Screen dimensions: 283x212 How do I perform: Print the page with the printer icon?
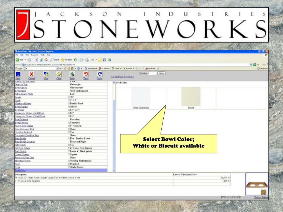click(87, 60)
